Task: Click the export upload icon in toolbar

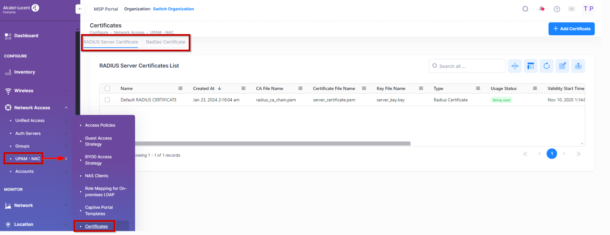Action: pos(578,66)
